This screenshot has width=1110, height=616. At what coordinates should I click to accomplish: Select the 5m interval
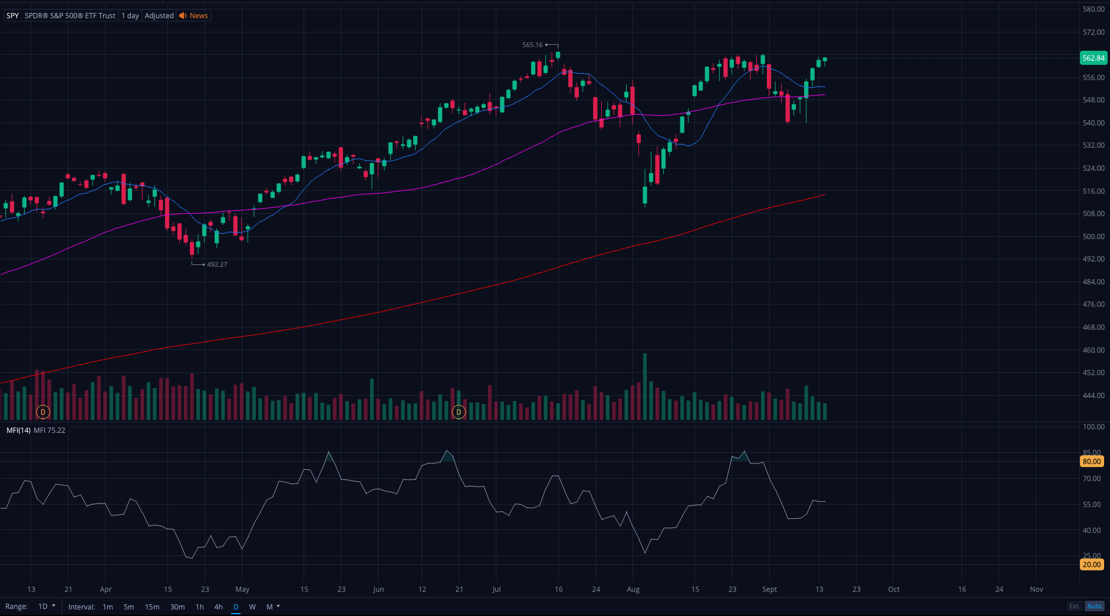(129, 607)
